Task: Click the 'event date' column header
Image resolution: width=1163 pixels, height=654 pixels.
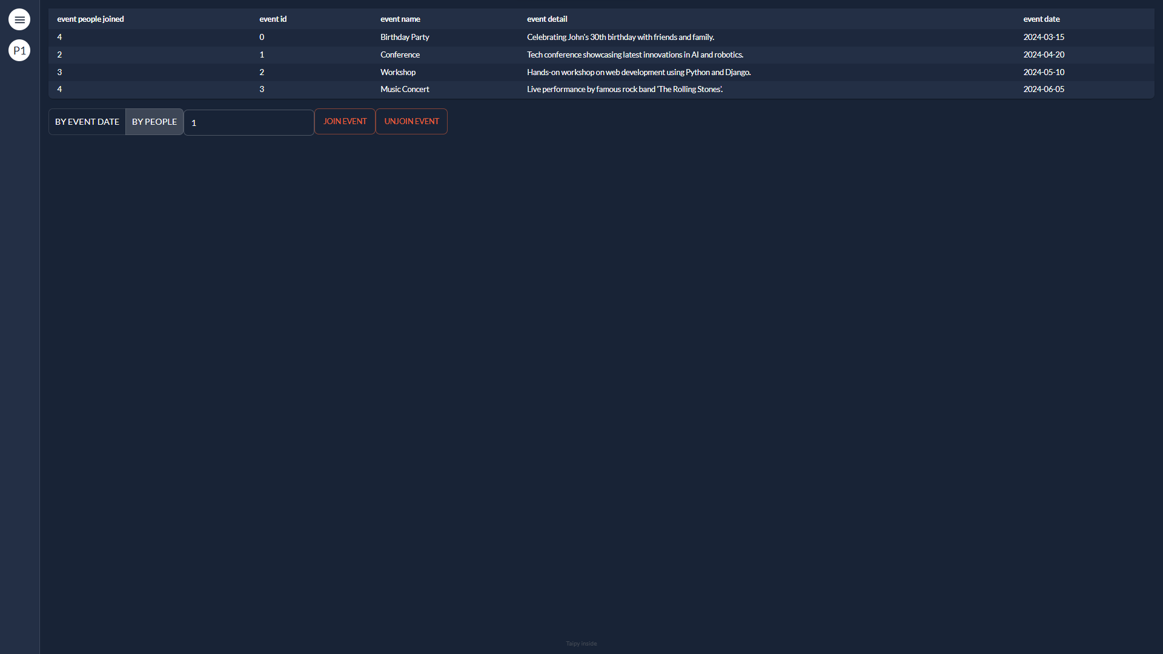Action: (x=1041, y=19)
